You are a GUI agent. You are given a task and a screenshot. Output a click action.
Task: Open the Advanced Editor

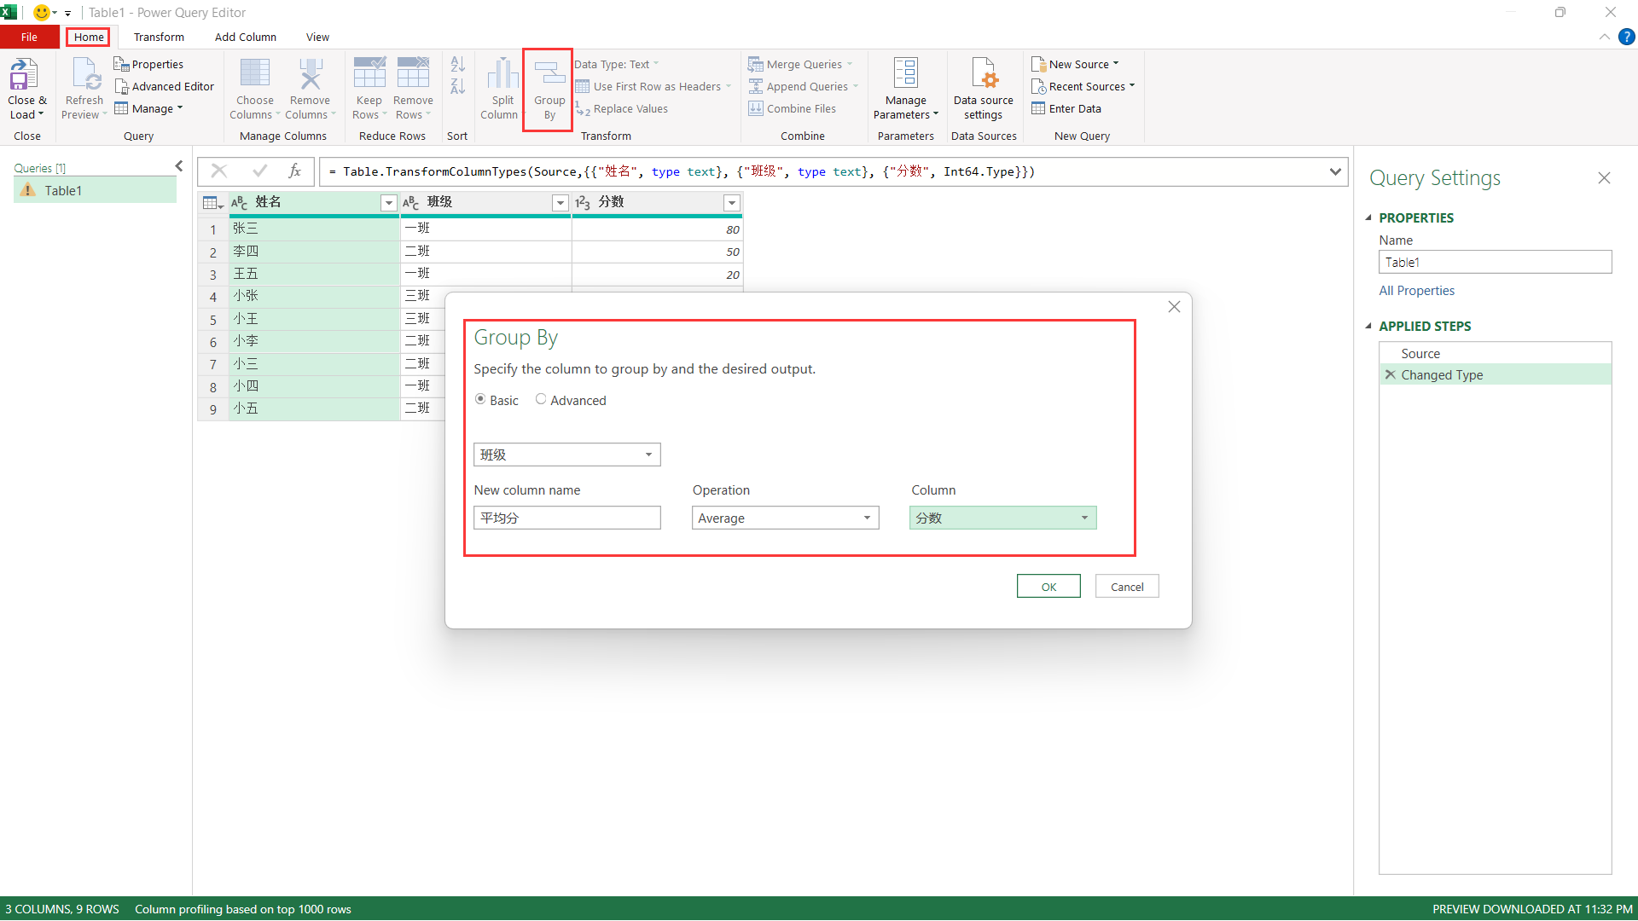click(165, 86)
